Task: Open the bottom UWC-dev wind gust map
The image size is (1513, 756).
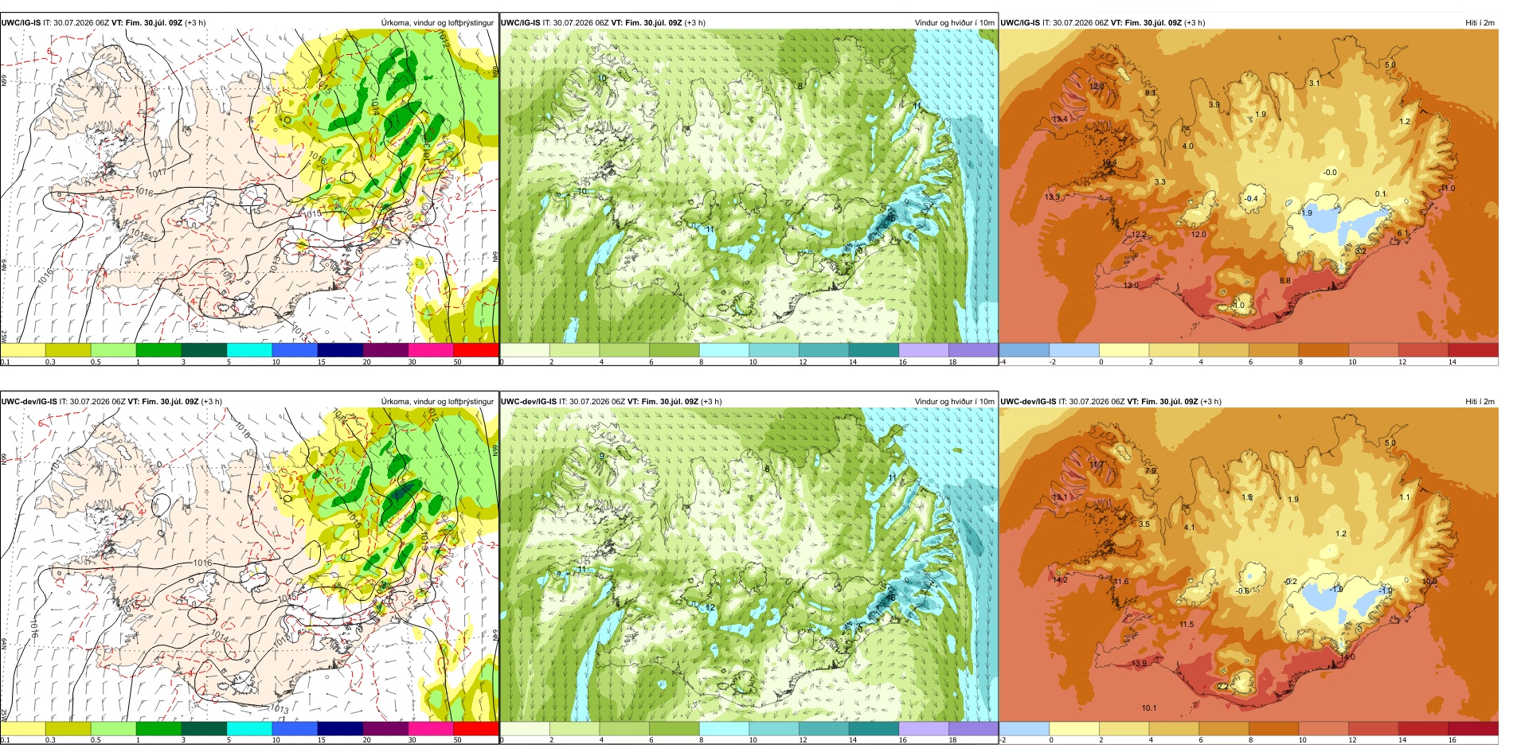Action: [749, 565]
